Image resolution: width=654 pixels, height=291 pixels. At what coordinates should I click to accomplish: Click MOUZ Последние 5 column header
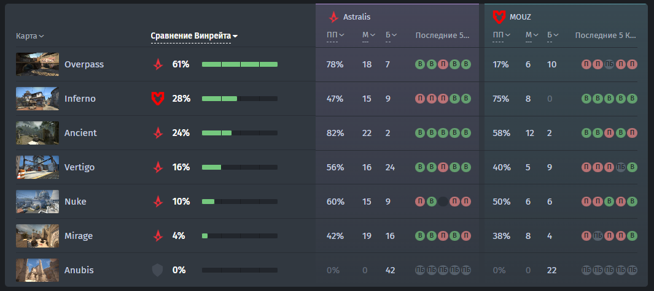click(x=605, y=36)
